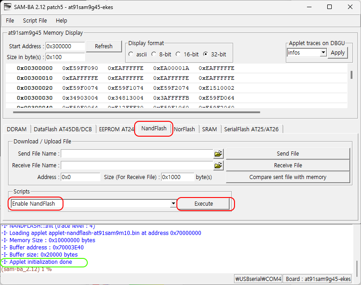Click Compare sent file with memory

click(x=288, y=177)
